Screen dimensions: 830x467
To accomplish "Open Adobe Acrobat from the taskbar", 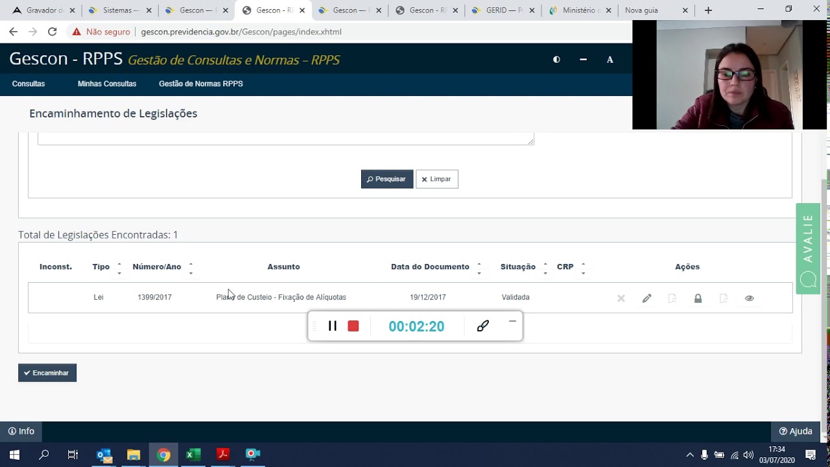I will click(223, 455).
